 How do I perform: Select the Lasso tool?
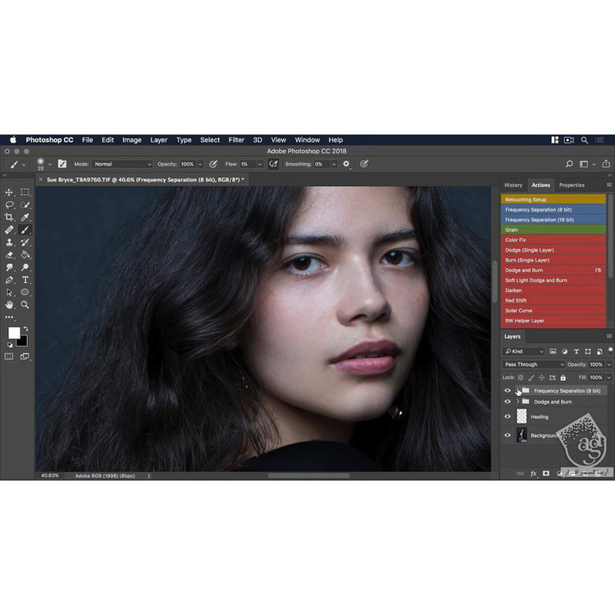tap(10, 204)
